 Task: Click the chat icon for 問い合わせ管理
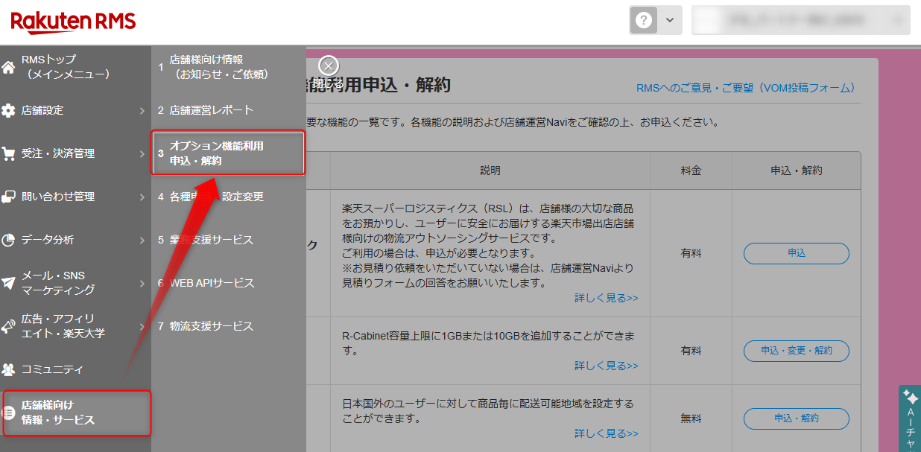[8, 197]
